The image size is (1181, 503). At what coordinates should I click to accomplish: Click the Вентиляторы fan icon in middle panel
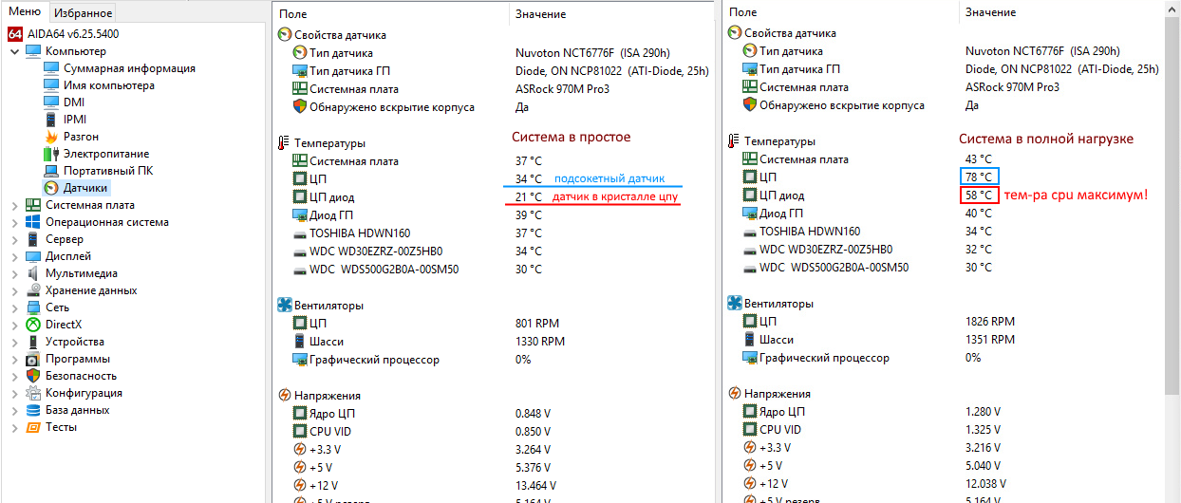coord(285,306)
